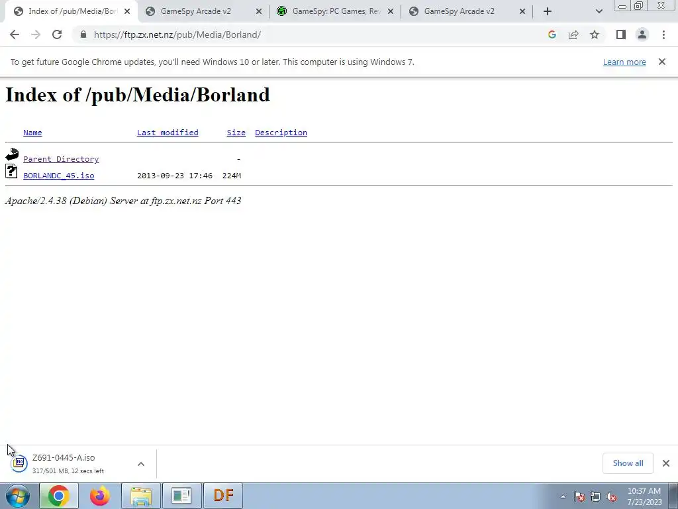
Task: Open the DF application in taskbar
Action: coord(223,496)
